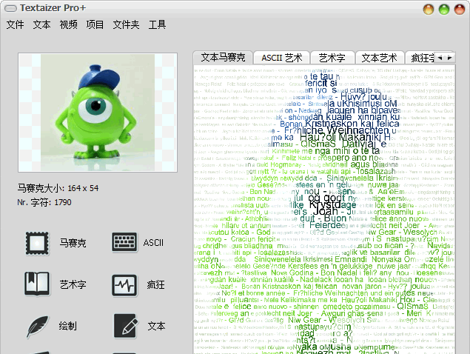
Task: Click the 文本 button label beside pencil icon
Action: pos(156,326)
